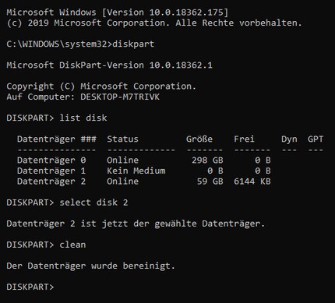This screenshot has height=303, width=335.
Task: Click the computer name 'DESKTOP-M7TRIVK'
Action: coord(120,97)
